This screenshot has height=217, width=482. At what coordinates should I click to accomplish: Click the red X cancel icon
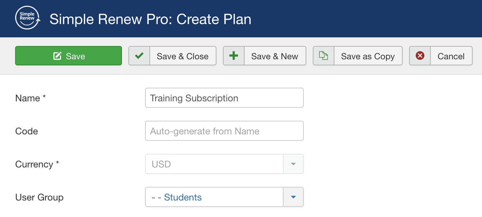[x=420, y=56]
